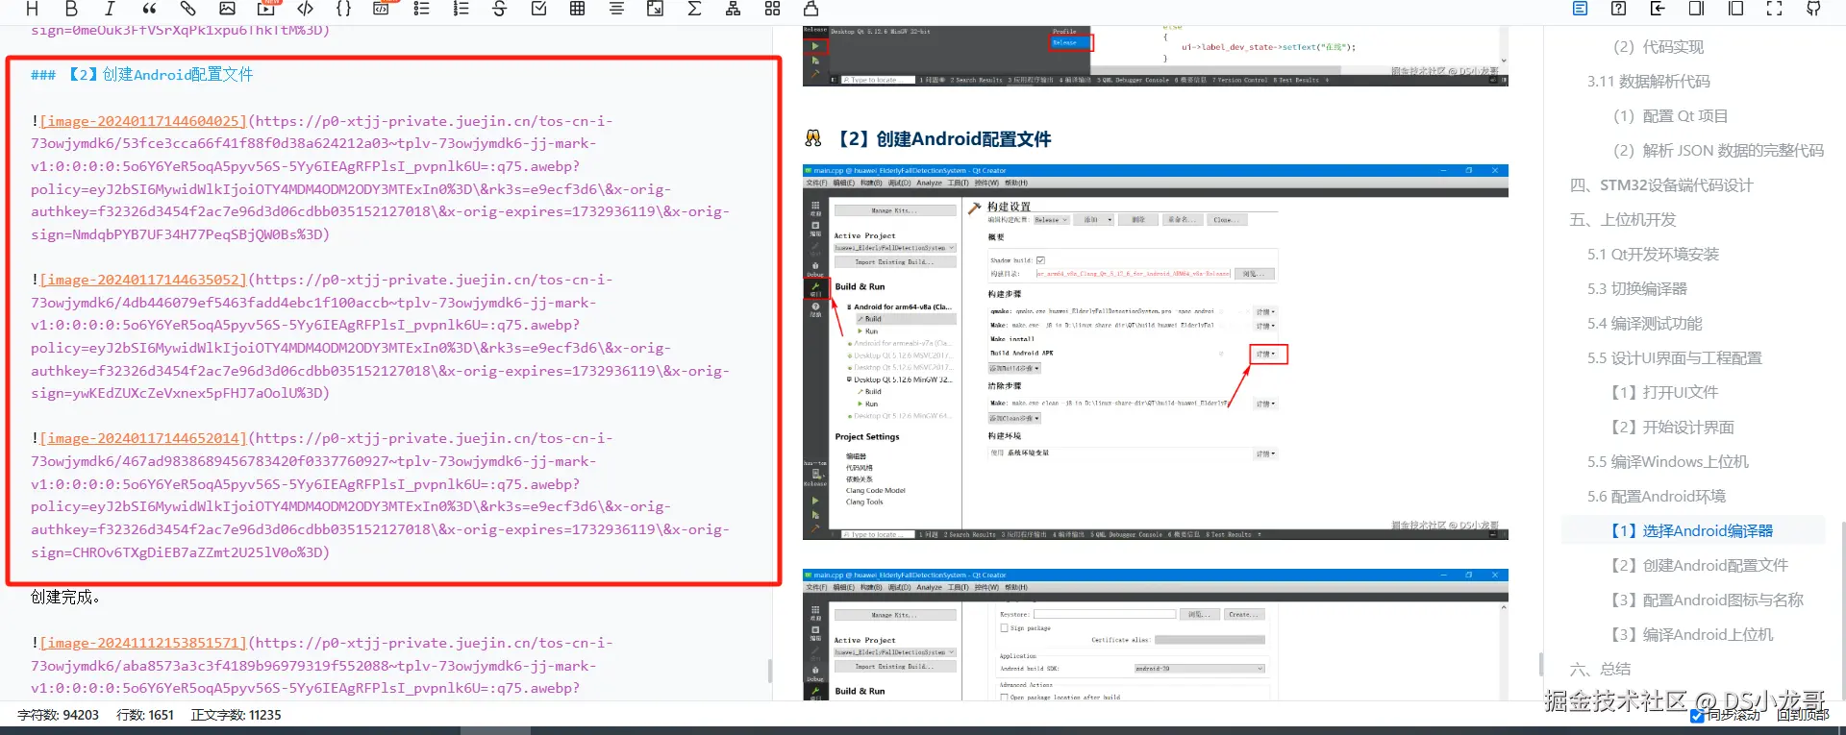Click the insert link chain icon
The image size is (1846, 735).
coord(188,9)
